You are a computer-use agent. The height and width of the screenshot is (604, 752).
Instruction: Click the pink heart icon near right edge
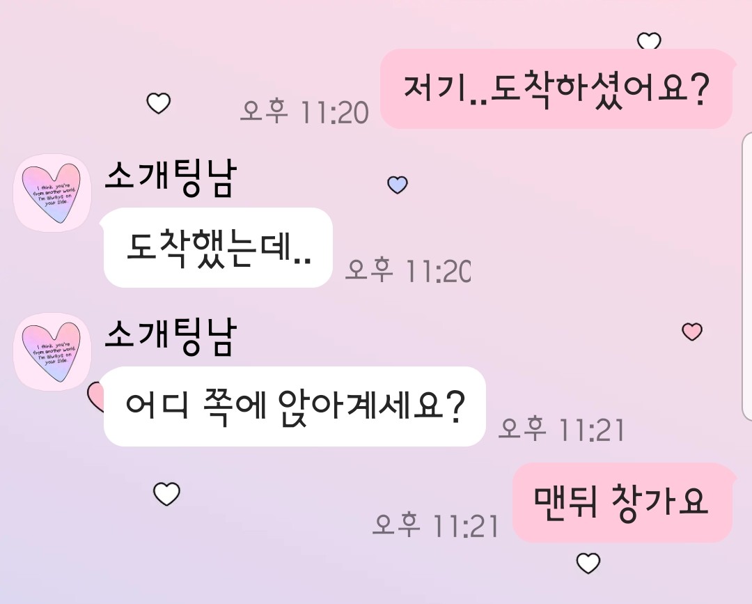coord(692,331)
